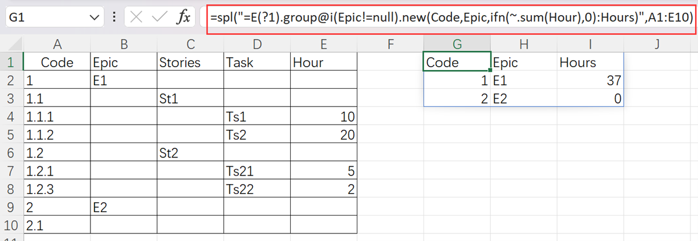Click the Insert Function fx icon
The image size is (698, 241).
point(183,18)
